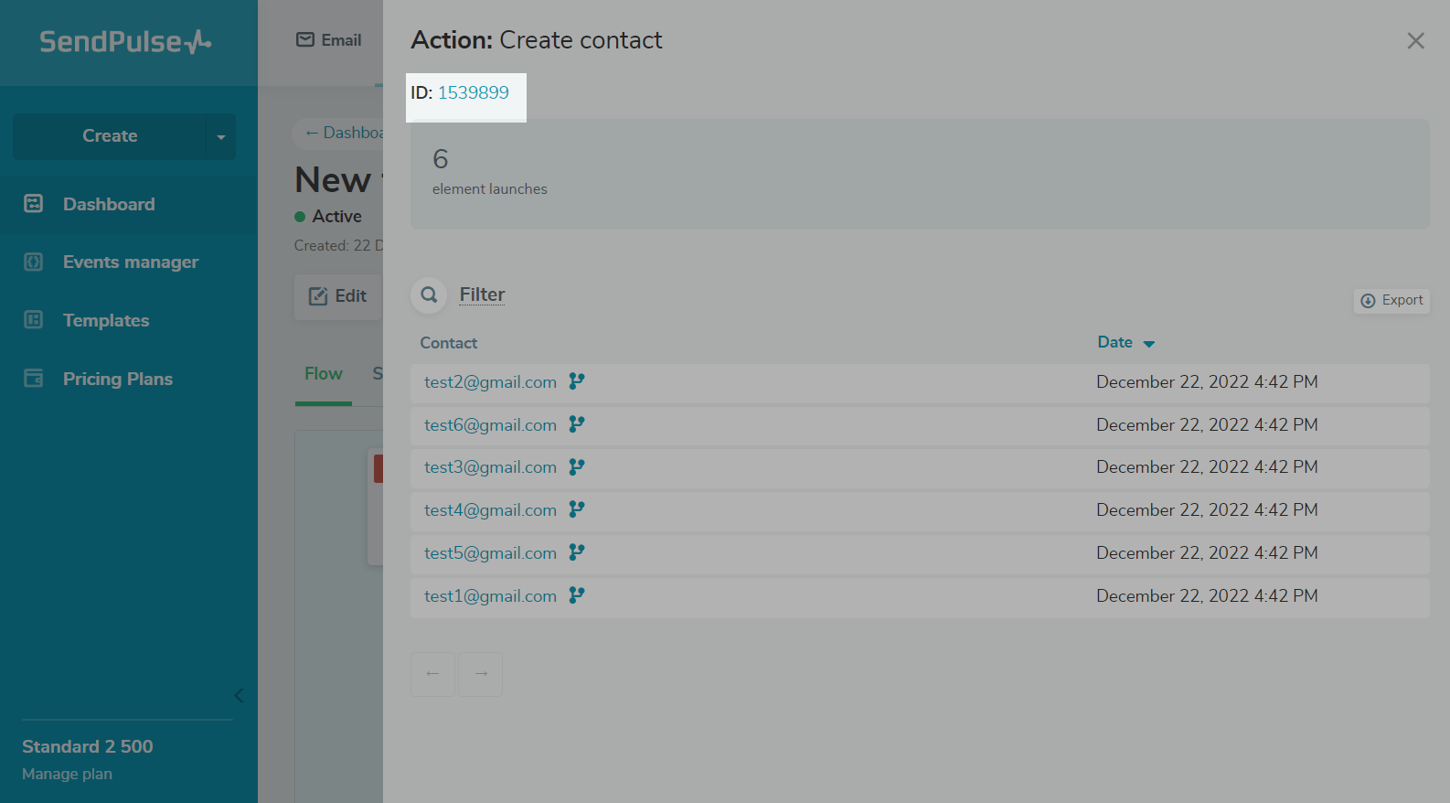Open Events manager in the sidebar
The width and height of the screenshot is (1450, 803).
[130, 262]
